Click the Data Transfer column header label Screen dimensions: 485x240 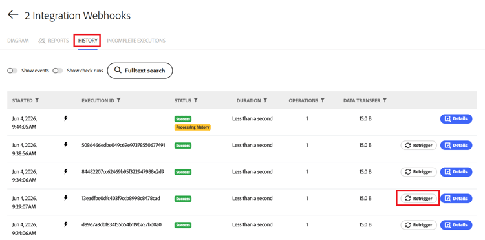coord(362,100)
